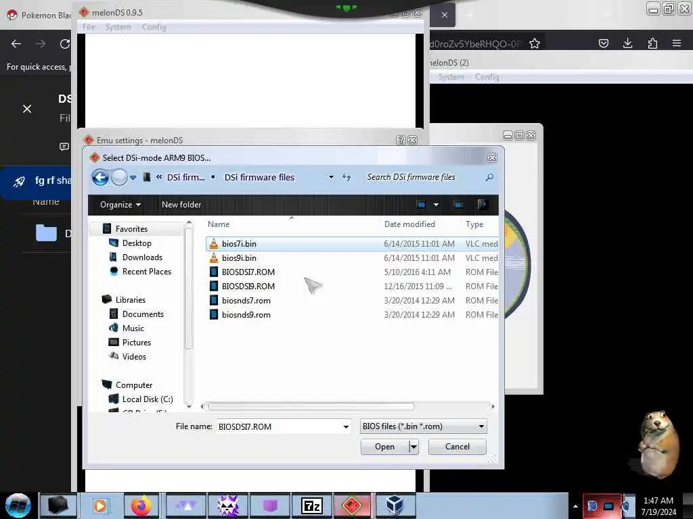Open Config menu in melonDS (2) window

point(487,77)
